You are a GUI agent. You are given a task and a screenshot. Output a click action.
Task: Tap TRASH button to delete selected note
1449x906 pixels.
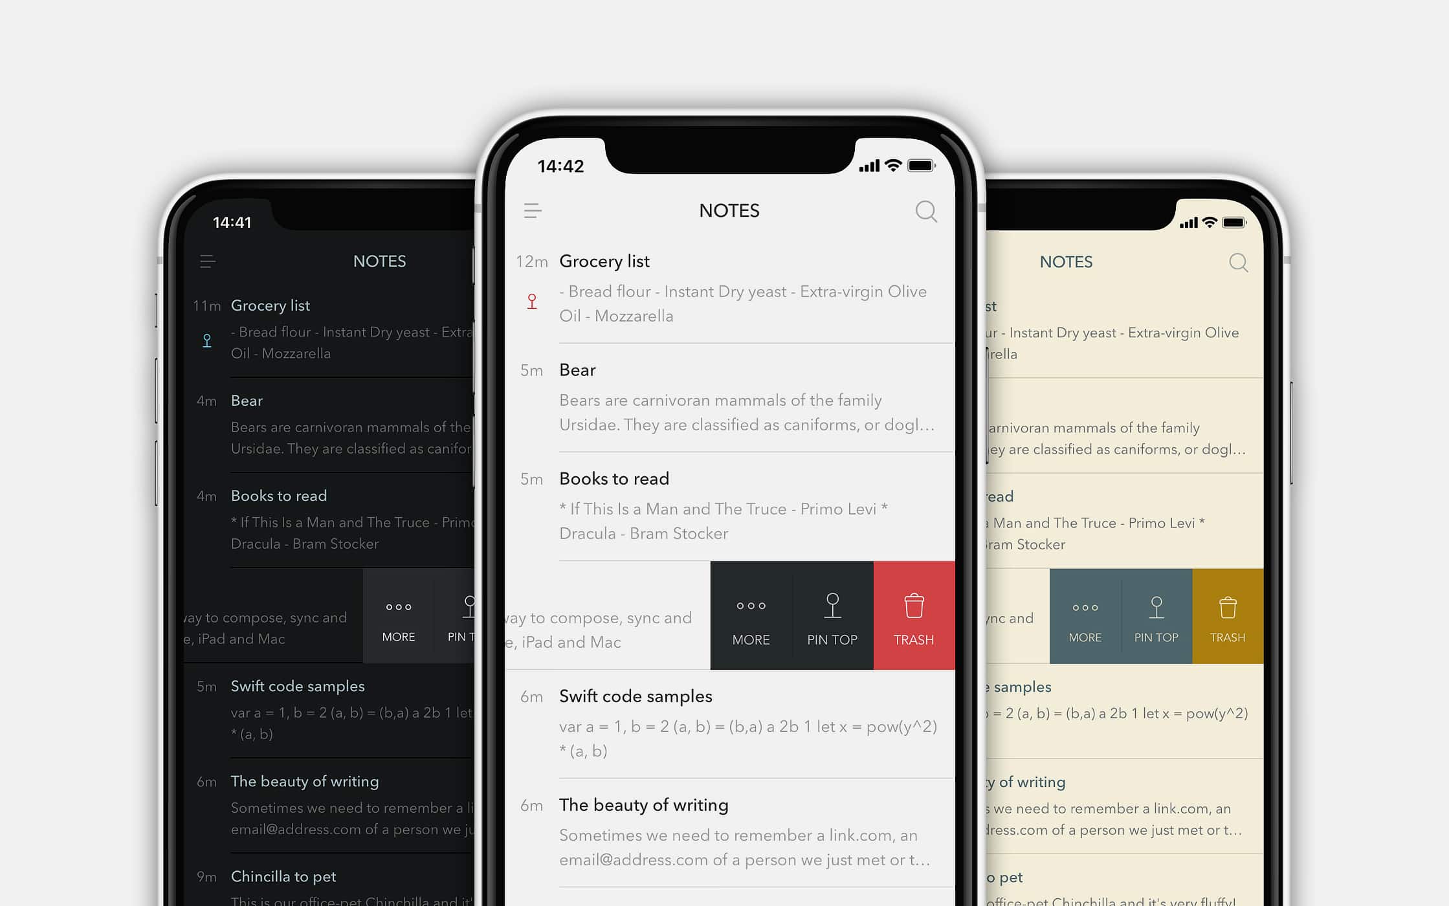point(913,618)
